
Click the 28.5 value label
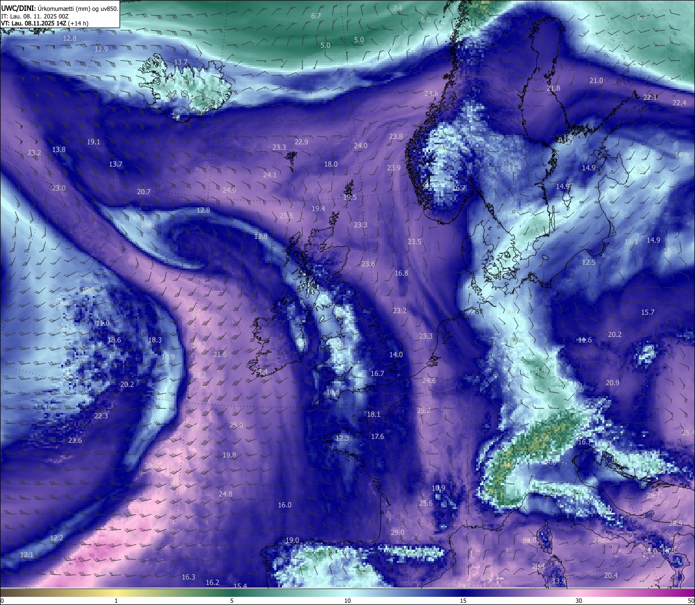[675, 524]
